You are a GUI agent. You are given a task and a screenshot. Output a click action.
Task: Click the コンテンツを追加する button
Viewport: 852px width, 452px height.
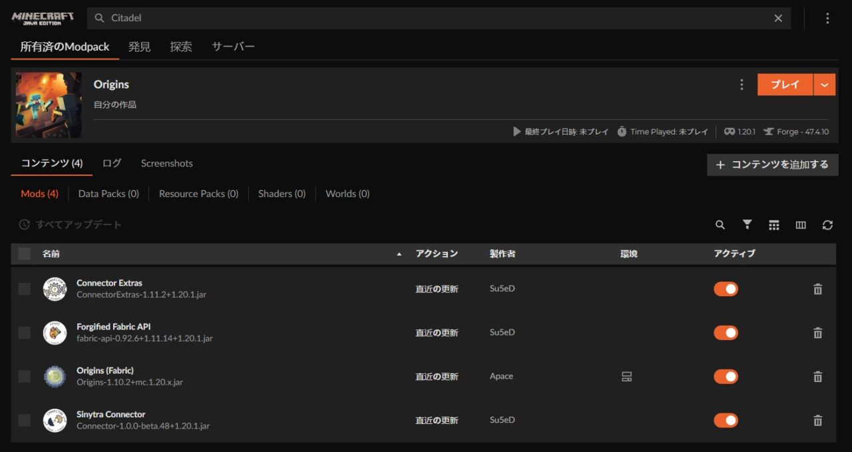pos(772,164)
